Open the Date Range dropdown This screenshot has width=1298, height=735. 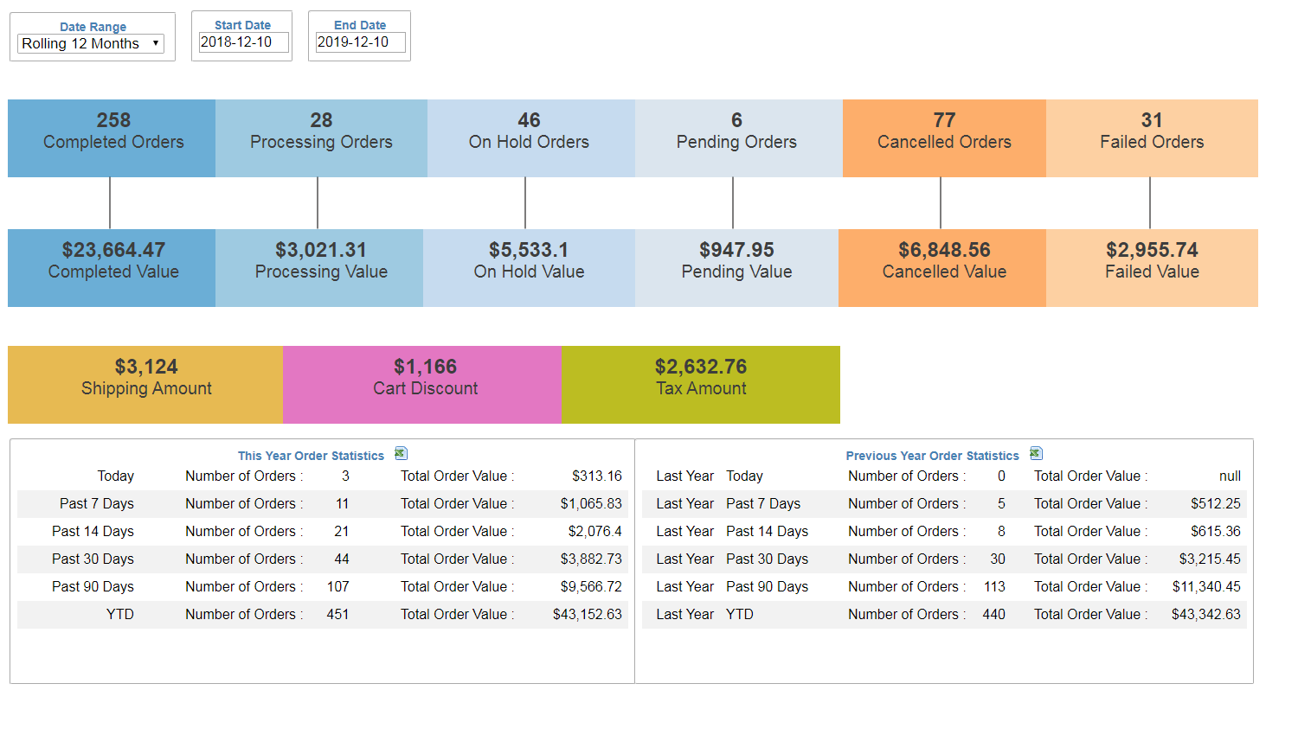tap(91, 43)
